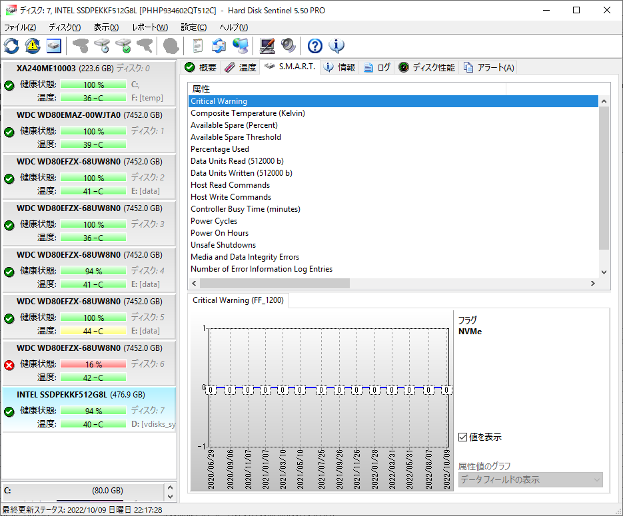The width and height of the screenshot is (623, 516).
Task: Click the attribute list scroll-down arrow
Action: pos(604,272)
